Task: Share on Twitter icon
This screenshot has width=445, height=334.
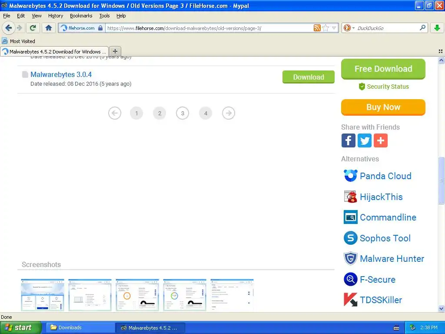Action: [365, 140]
